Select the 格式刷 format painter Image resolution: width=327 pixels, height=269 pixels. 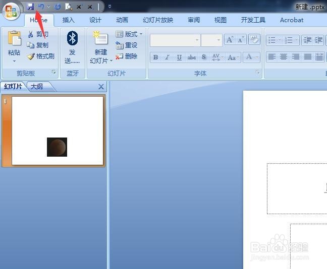(x=41, y=56)
